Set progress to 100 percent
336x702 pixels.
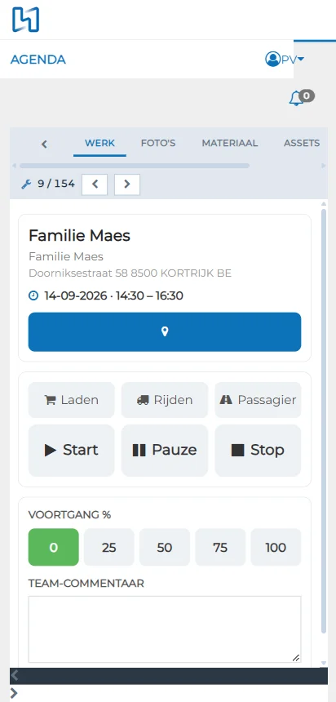click(x=276, y=547)
